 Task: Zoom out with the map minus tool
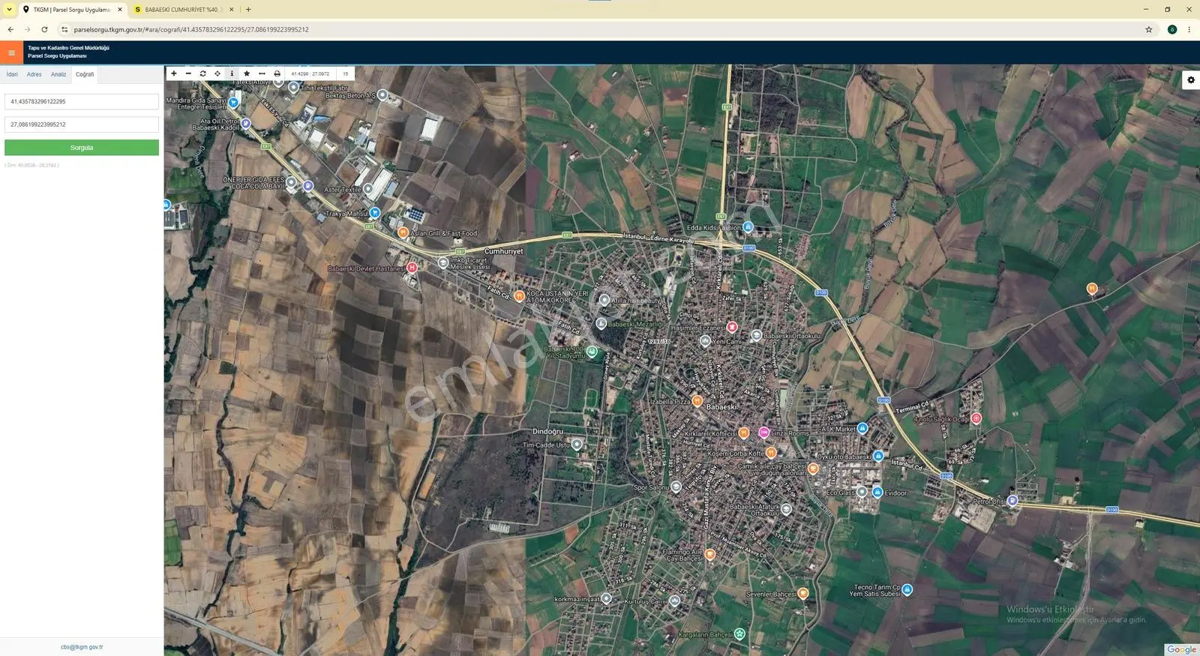pos(188,73)
